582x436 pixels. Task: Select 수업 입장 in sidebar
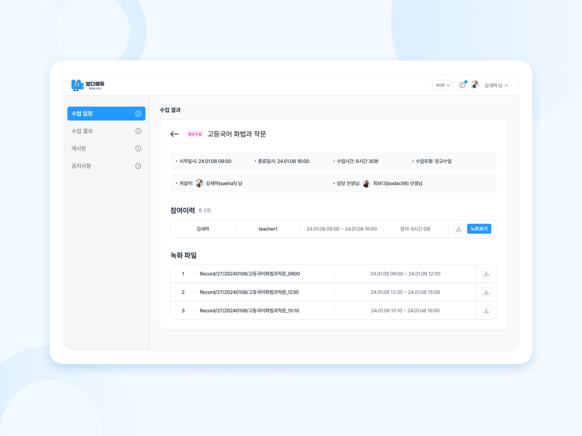tap(106, 113)
